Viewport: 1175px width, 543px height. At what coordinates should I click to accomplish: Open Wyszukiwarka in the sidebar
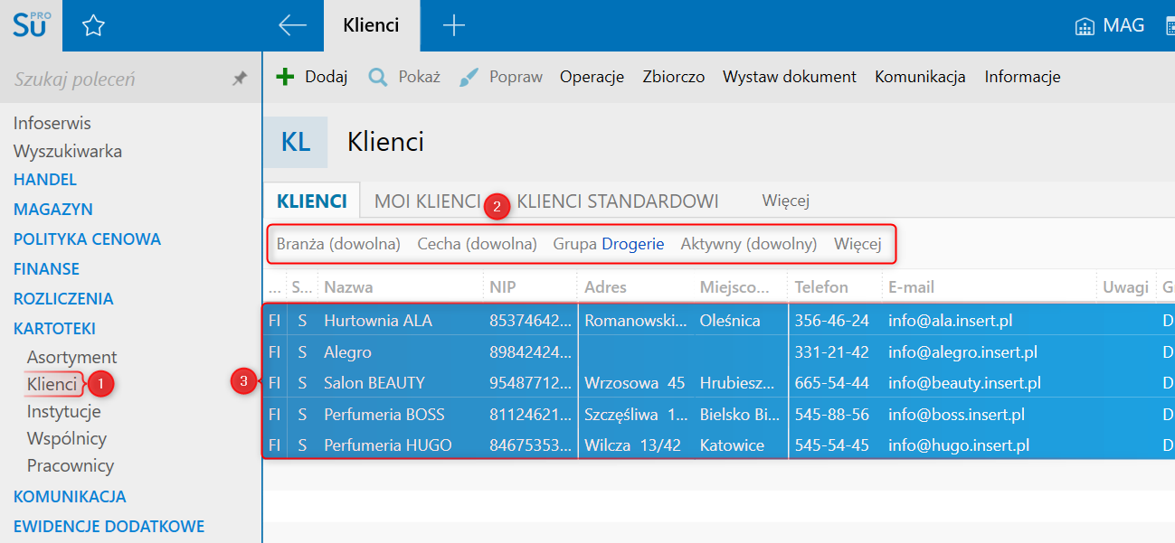pyautogui.click(x=68, y=151)
